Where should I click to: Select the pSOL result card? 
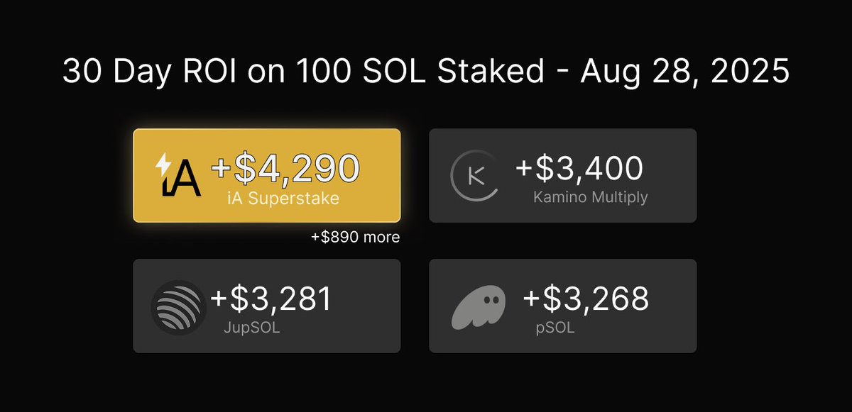(562, 306)
